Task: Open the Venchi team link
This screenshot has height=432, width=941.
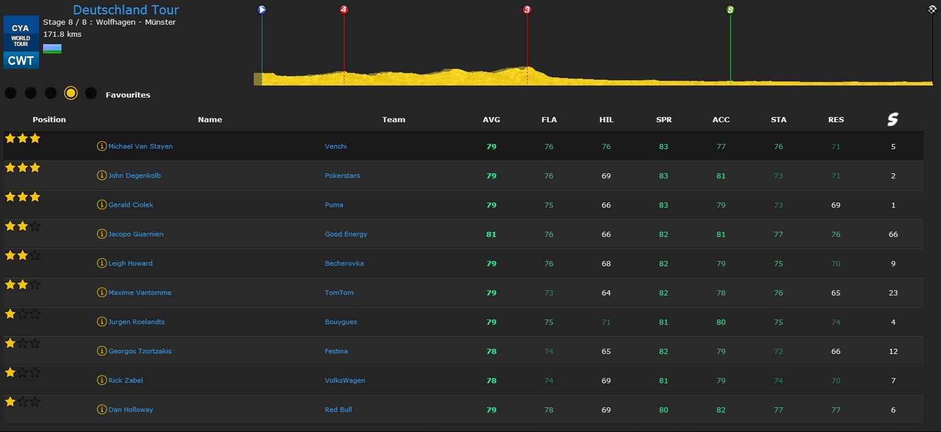Action: point(336,146)
